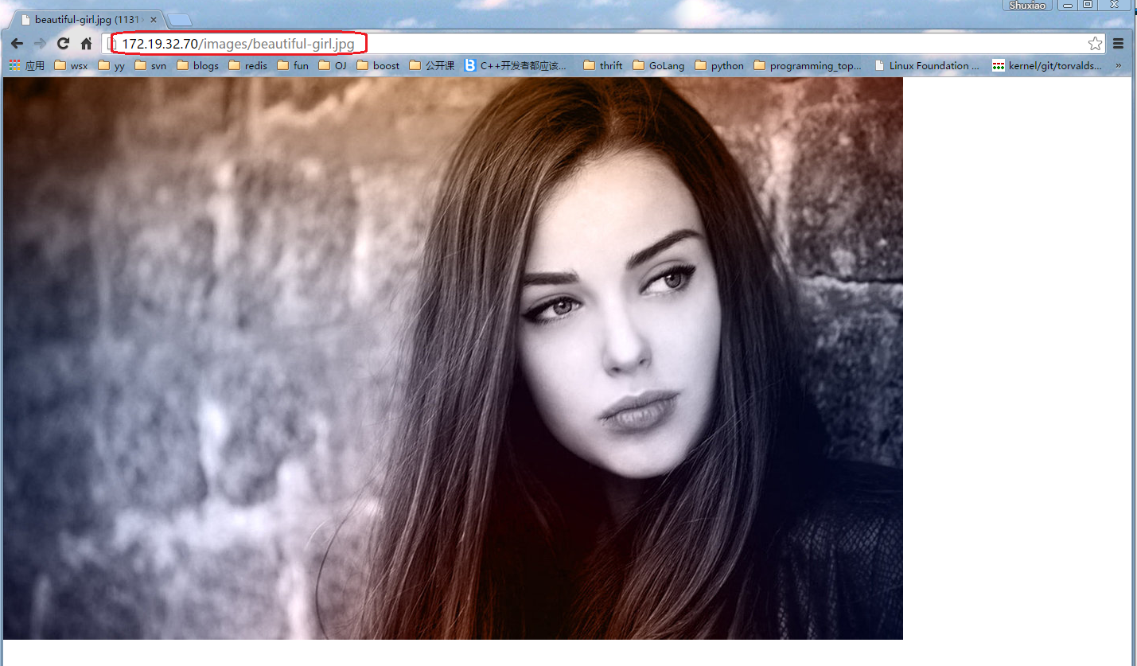Open the C++开发者都应该 bookmark
This screenshot has height=666, width=1137.
pyautogui.click(x=517, y=65)
